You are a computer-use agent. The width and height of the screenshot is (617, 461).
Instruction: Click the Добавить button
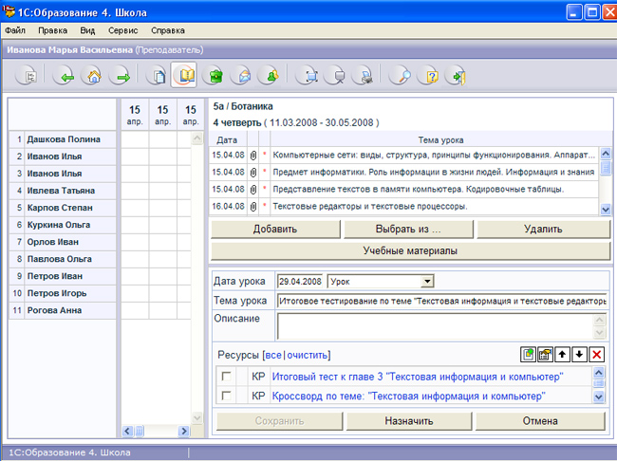pyautogui.click(x=275, y=229)
